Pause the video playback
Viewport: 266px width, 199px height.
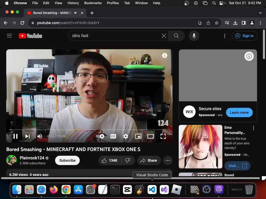pyautogui.click(x=15, y=136)
